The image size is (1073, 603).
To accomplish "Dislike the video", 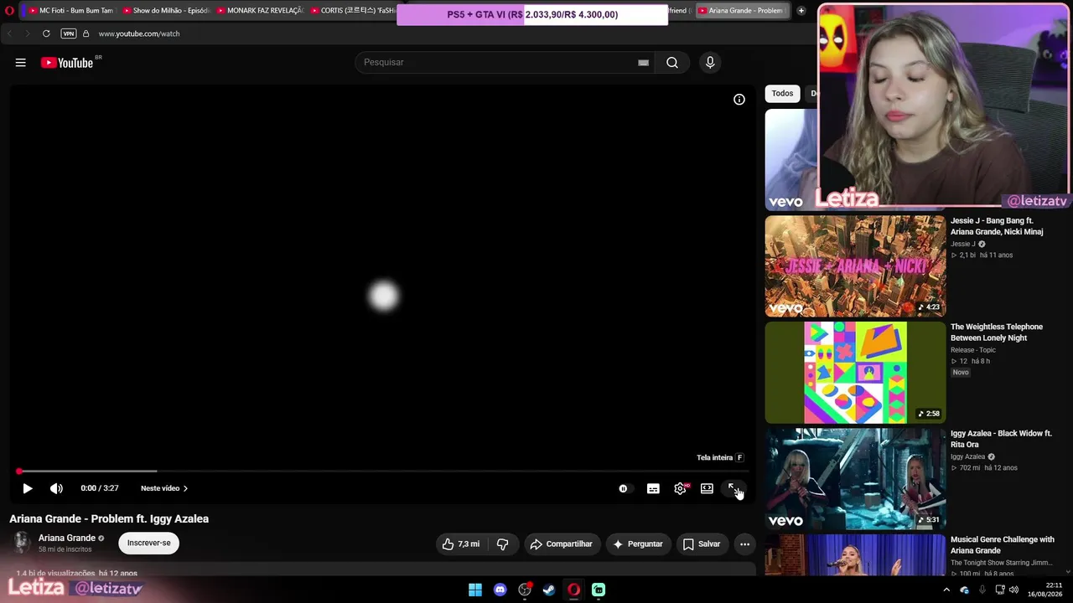I will [x=503, y=544].
